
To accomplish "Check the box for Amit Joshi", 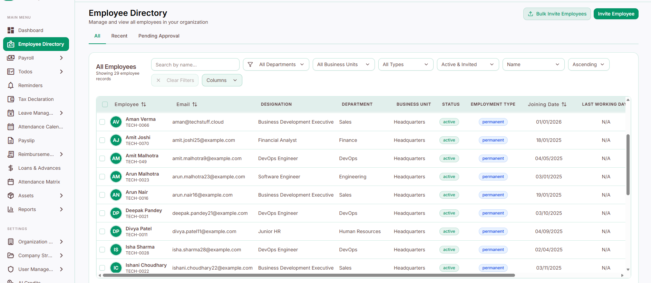I will point(102,140).
